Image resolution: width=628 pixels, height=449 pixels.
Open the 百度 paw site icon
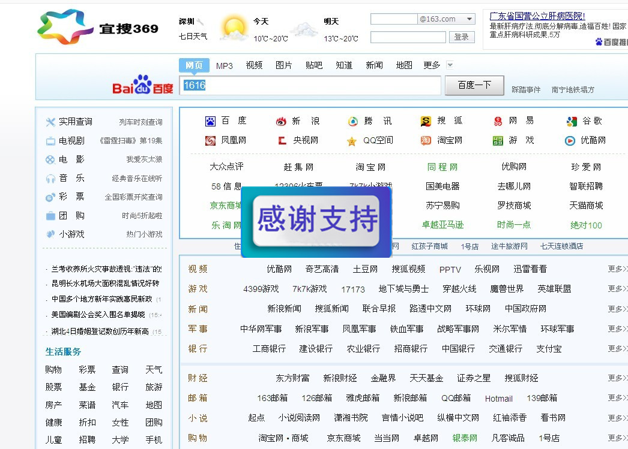pos(210,121)
